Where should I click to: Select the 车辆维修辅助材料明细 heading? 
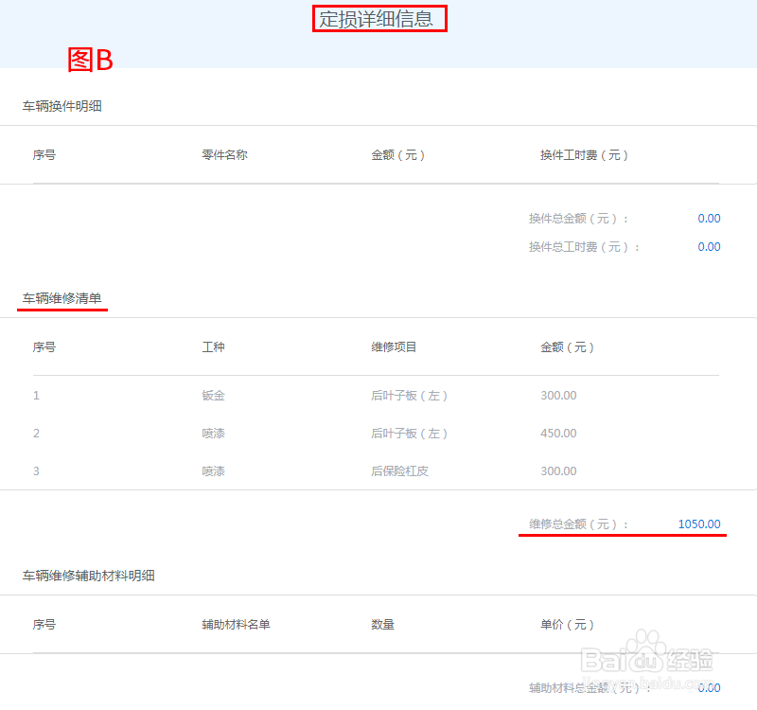pyautogui.click(x=88, y=576)
